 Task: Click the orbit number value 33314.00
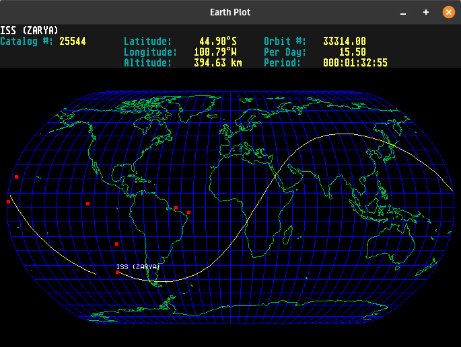click(x=345, y=41)
